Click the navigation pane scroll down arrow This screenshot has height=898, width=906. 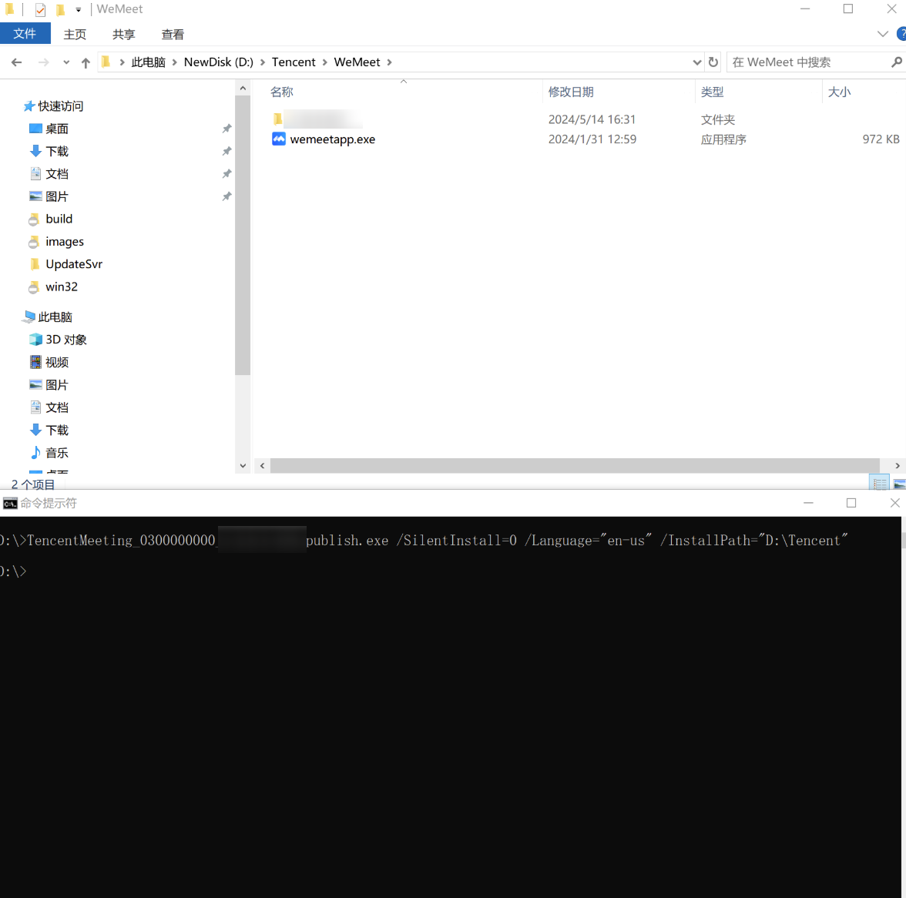coord(243,465)
